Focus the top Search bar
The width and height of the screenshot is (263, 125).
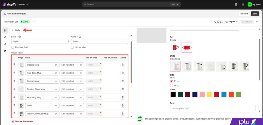pos(131,4)
